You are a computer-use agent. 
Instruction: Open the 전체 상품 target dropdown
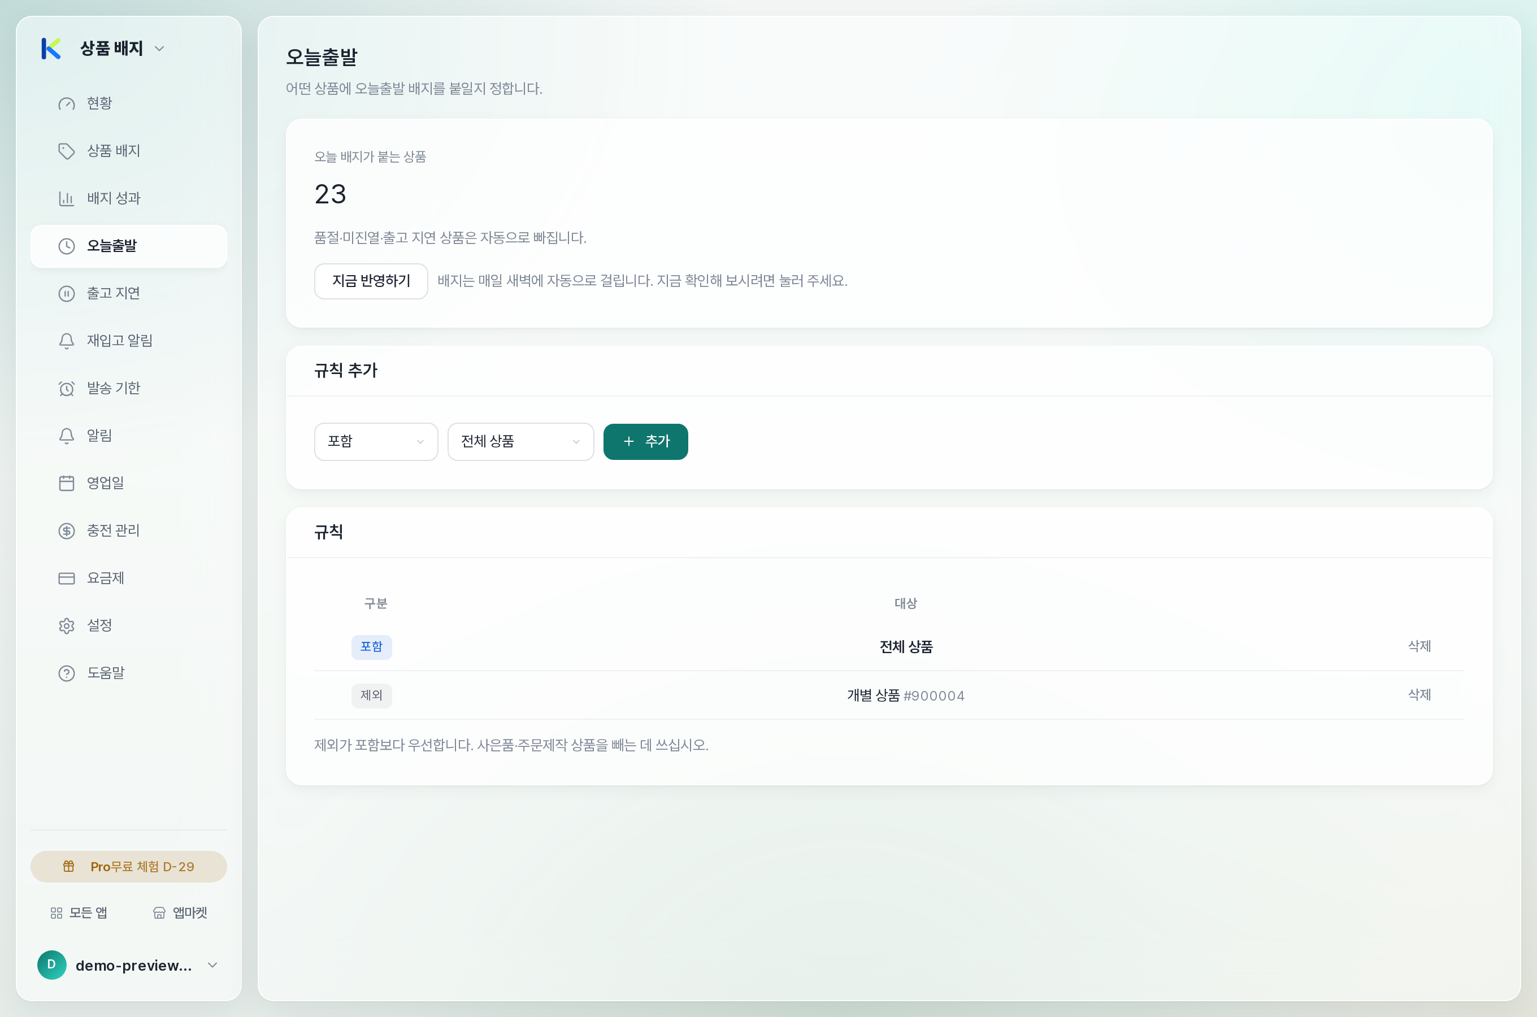click(x=521, y=442)
